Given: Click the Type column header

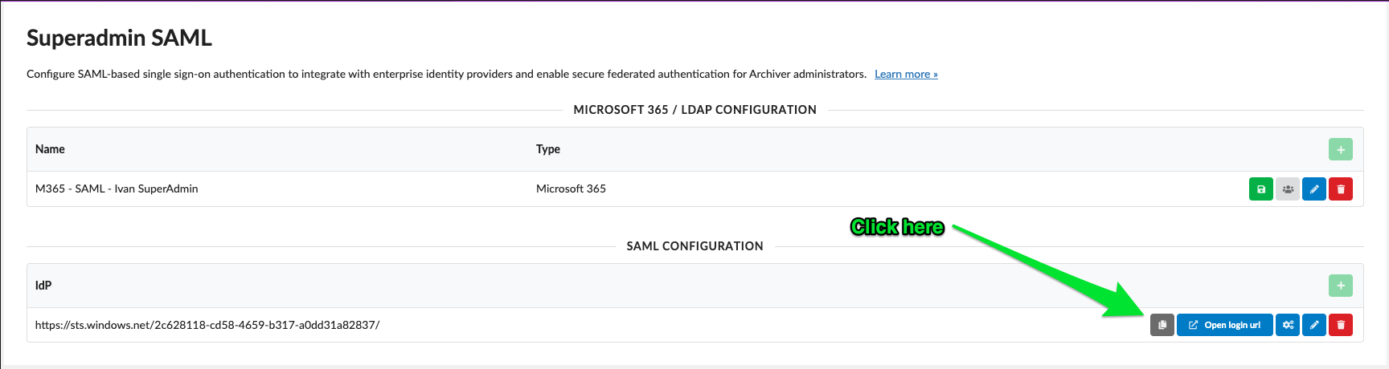Looking at the screenshot, I should coord(548,149).
